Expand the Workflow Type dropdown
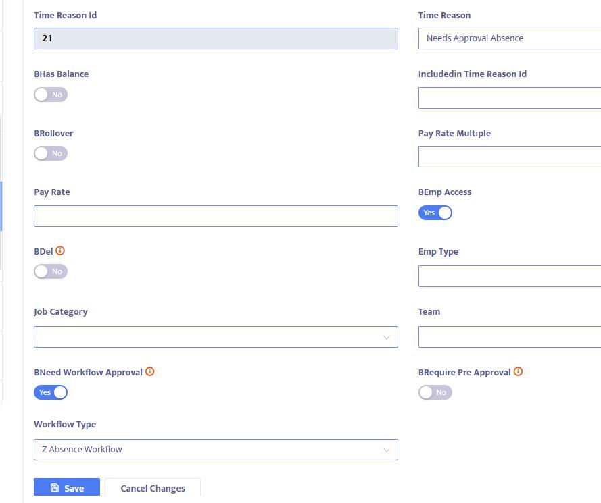This screenshot has height=503, width=601. (216, 450)
